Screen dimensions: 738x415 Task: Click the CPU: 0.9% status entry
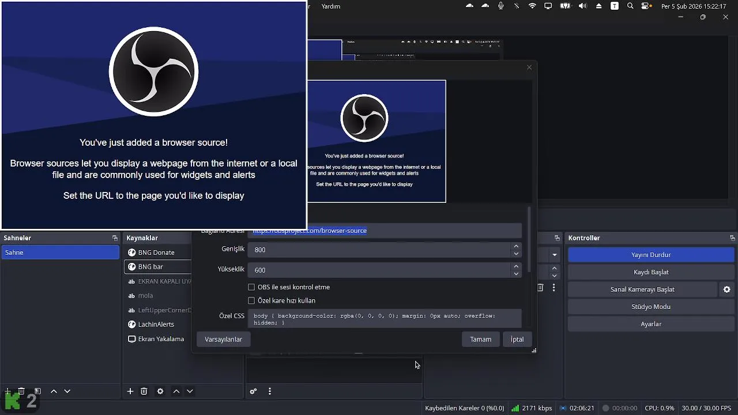coord(660,408)
